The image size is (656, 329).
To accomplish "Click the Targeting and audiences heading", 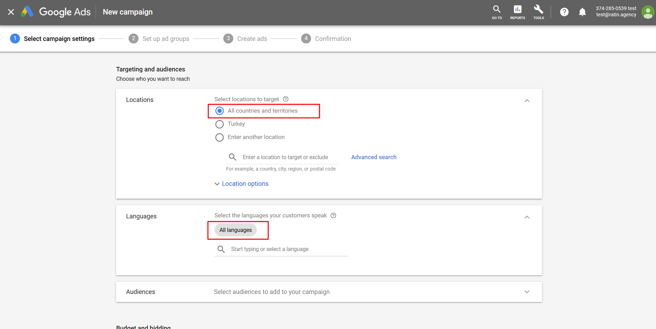I will (150, 69).
